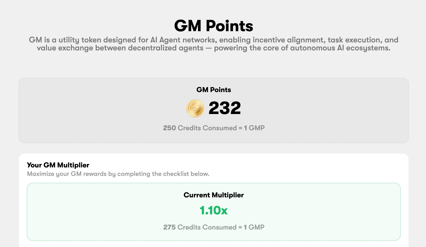Image resolution: width=426 pixels, height=247 pixels.
Task: Click the Maximize your GM rewards subtitle
Action: (x=118, y=174)
